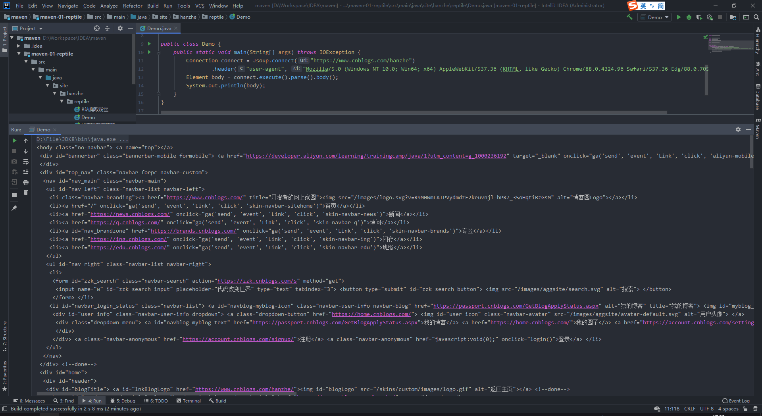Click the Up the Stack Trace arrow
The height and width of the screenshot is (416, 762).
(26, 141)
